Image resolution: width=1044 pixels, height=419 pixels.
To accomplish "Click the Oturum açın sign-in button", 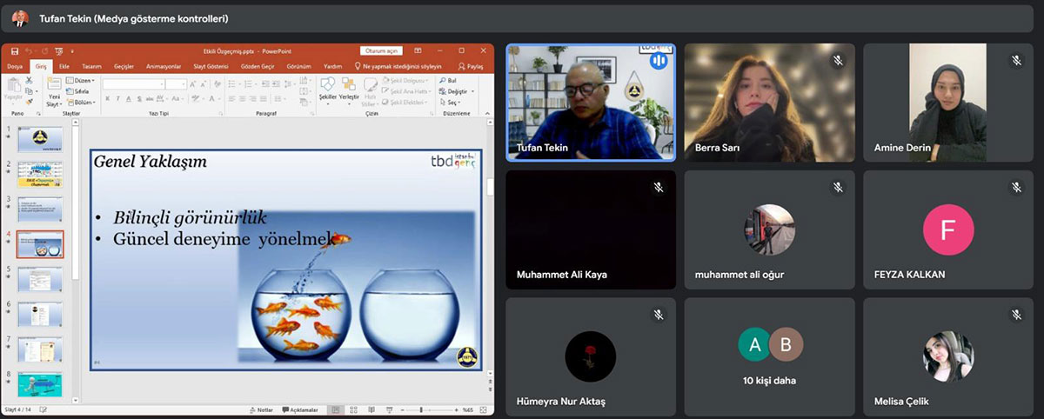I will click(381, 51).
